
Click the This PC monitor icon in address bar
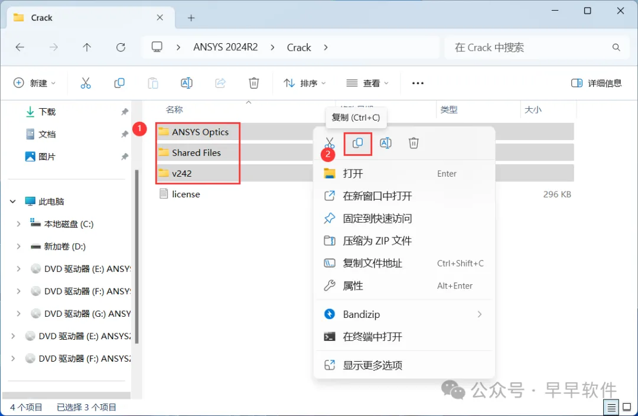157,47
